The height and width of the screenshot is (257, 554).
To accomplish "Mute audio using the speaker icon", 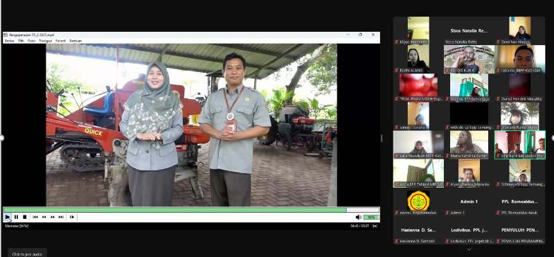I will [x=359, y=217].
